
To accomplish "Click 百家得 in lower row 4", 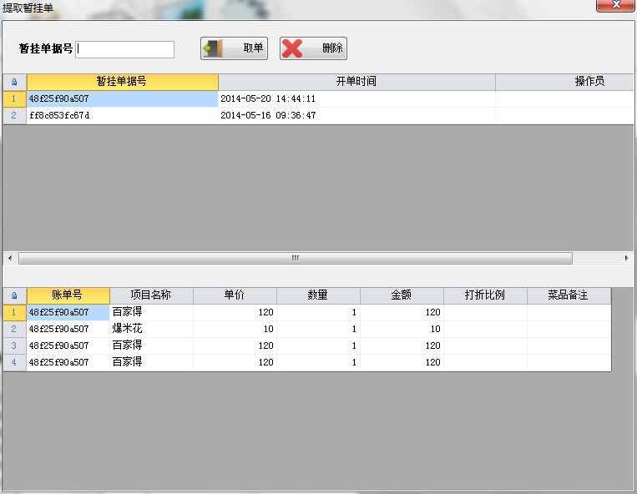I will click(x=152, y=362).
